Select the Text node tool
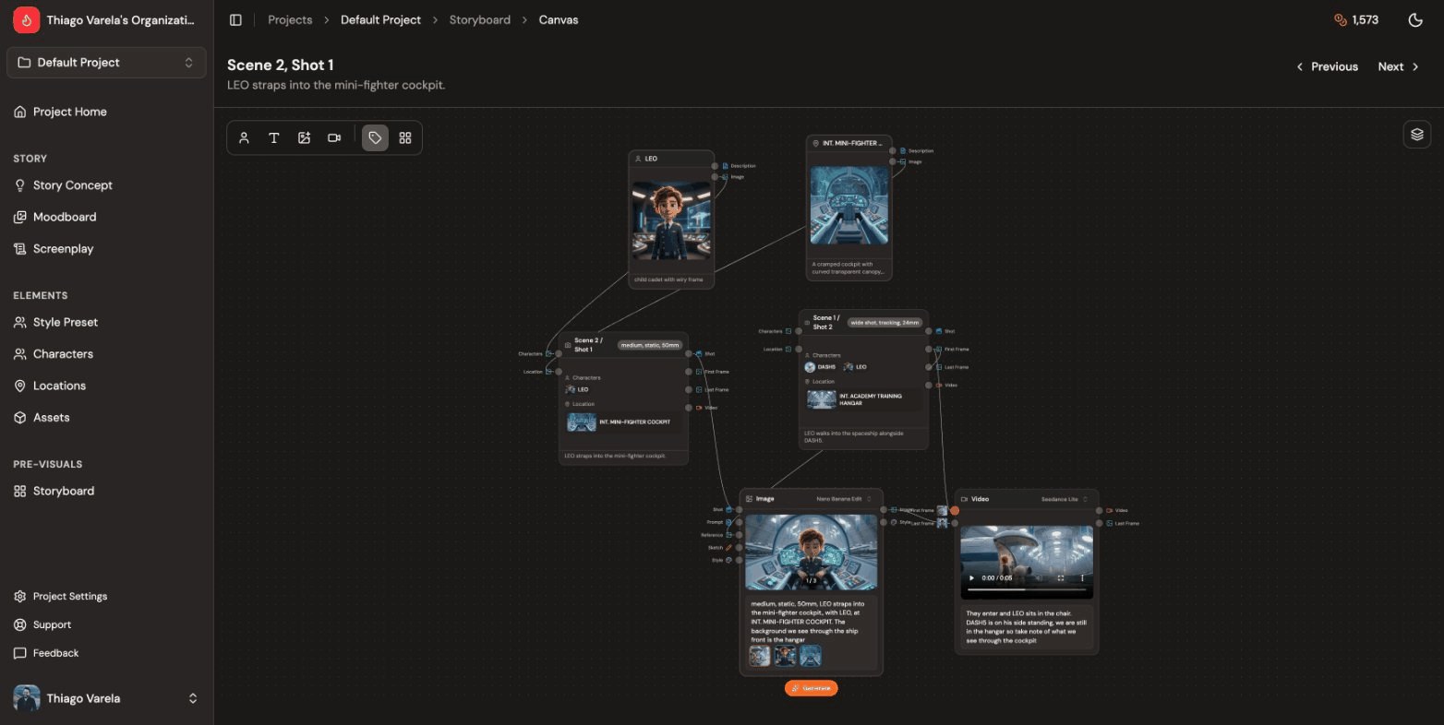 274,137
